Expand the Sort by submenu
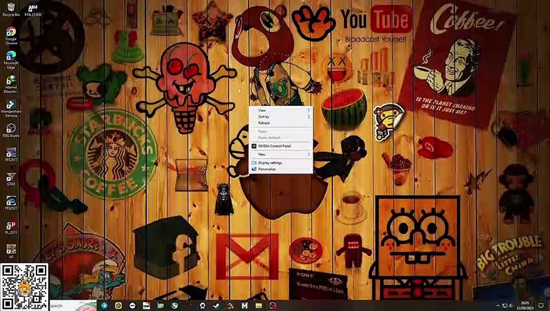This screenshot has width=550, height=311. [281, 117]
